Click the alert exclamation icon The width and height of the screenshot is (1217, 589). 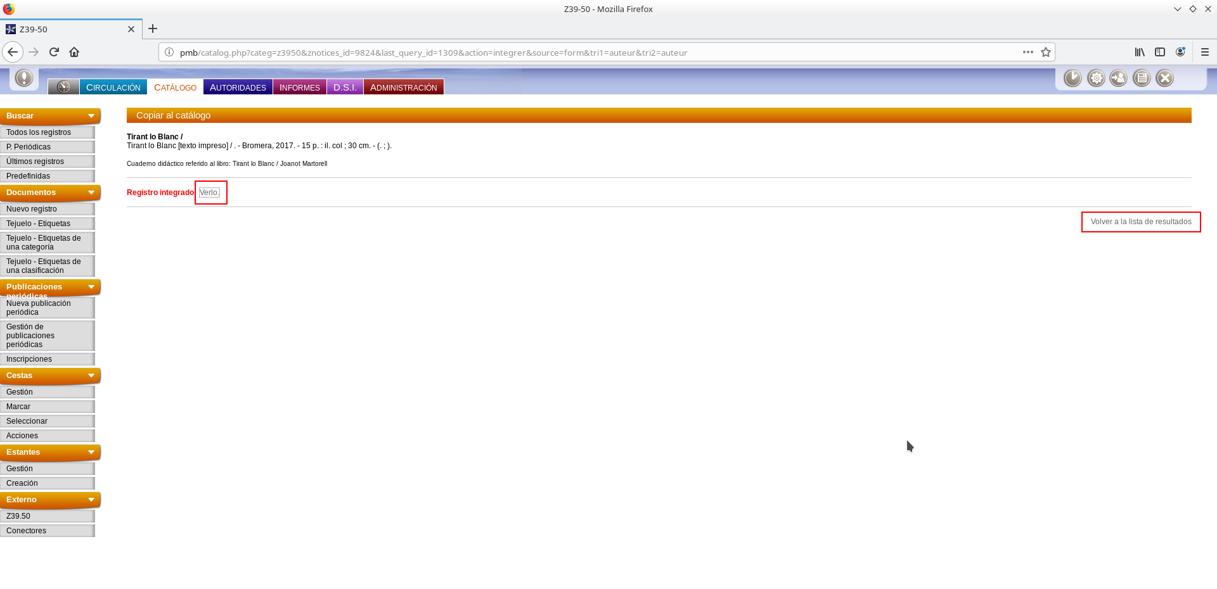coord(24,78)
